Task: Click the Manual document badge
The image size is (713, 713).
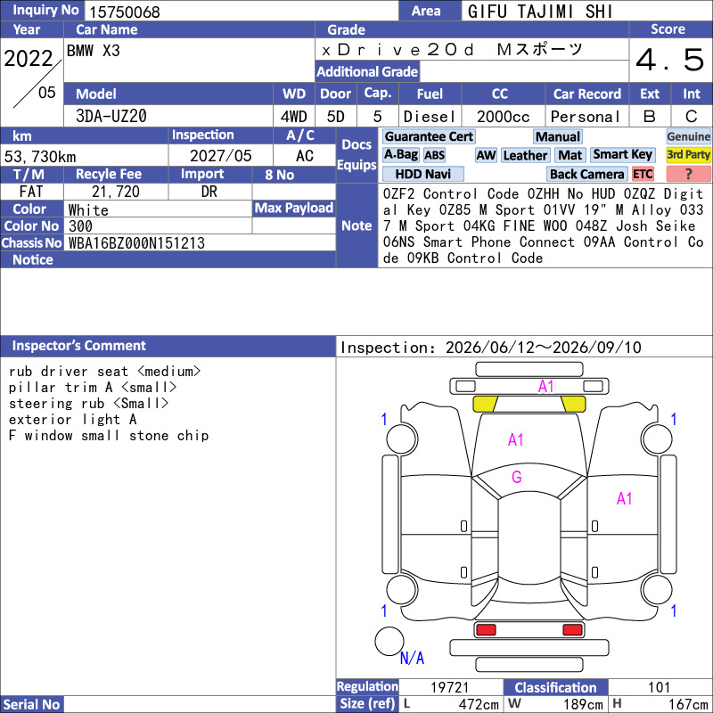Action: 558,136
